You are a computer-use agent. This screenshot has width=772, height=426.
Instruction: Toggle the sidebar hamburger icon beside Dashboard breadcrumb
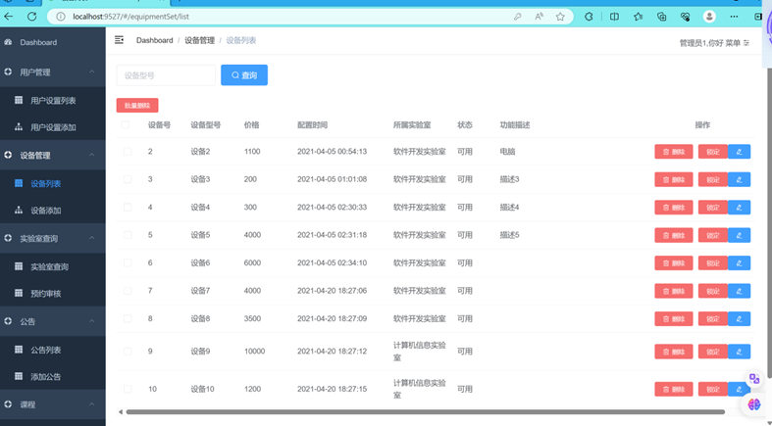(120, 40)
